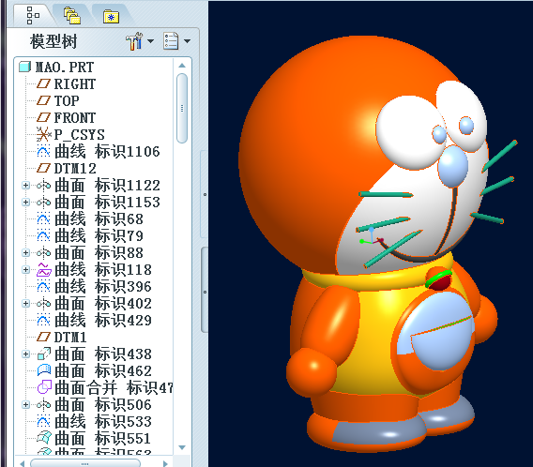Select the DTM1 datum plane icon
533x467 pixels.
(x=43, y=337)
